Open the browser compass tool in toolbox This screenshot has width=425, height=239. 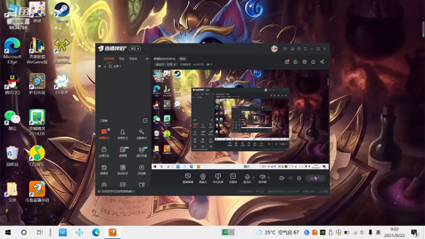[141, 169]
